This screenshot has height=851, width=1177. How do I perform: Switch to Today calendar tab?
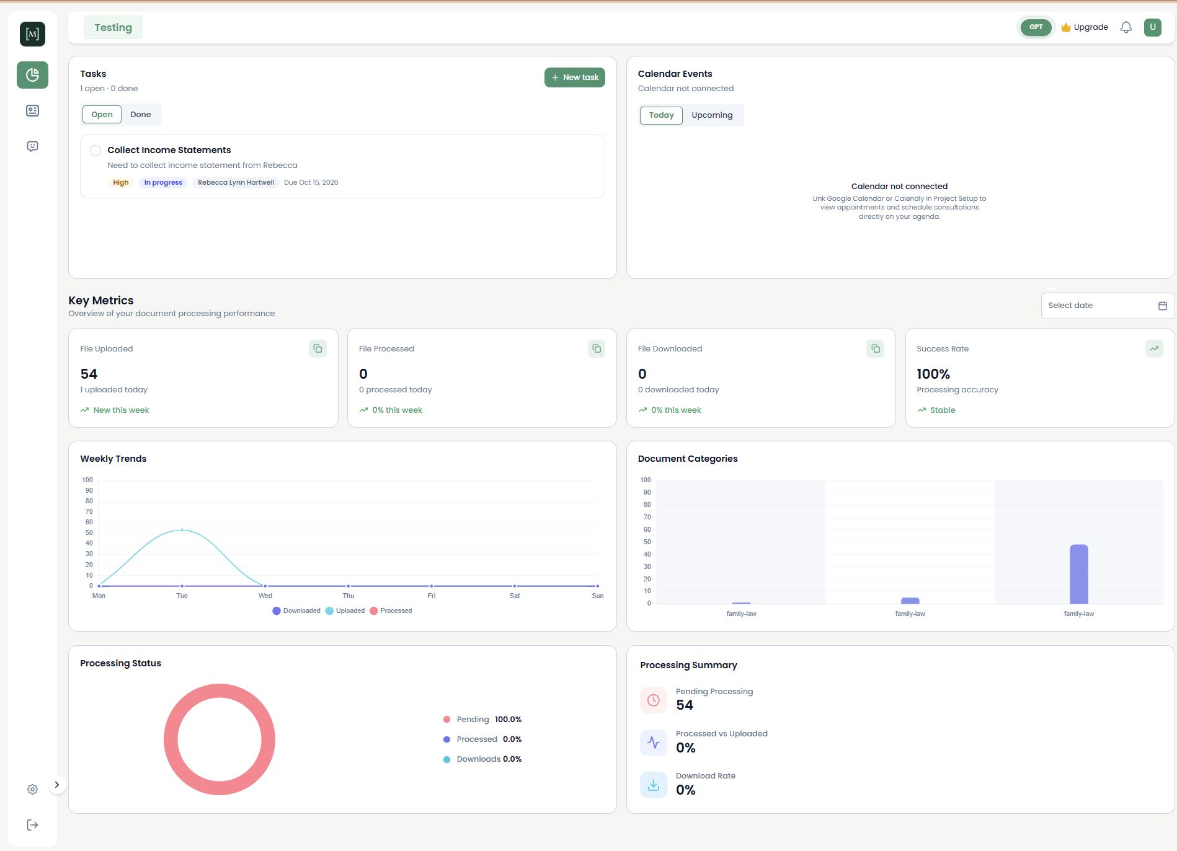[661, 115]
